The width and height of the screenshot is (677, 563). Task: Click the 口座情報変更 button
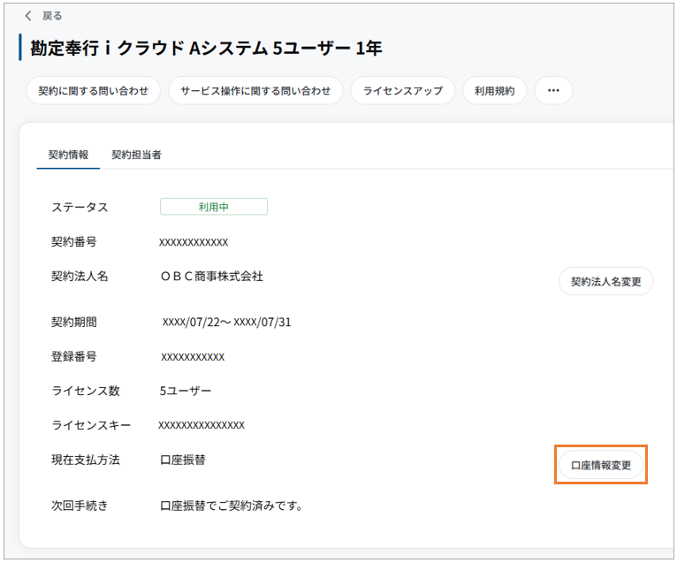[x=601, y=465]
